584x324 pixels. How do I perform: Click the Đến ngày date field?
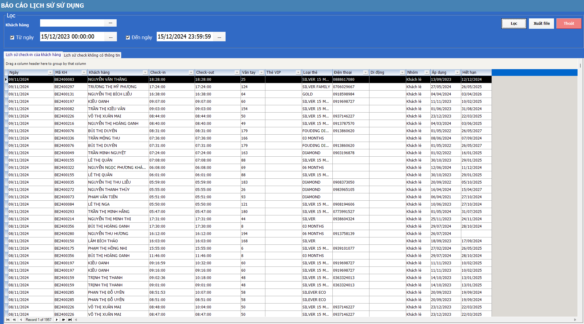click(x=185, y=37)
